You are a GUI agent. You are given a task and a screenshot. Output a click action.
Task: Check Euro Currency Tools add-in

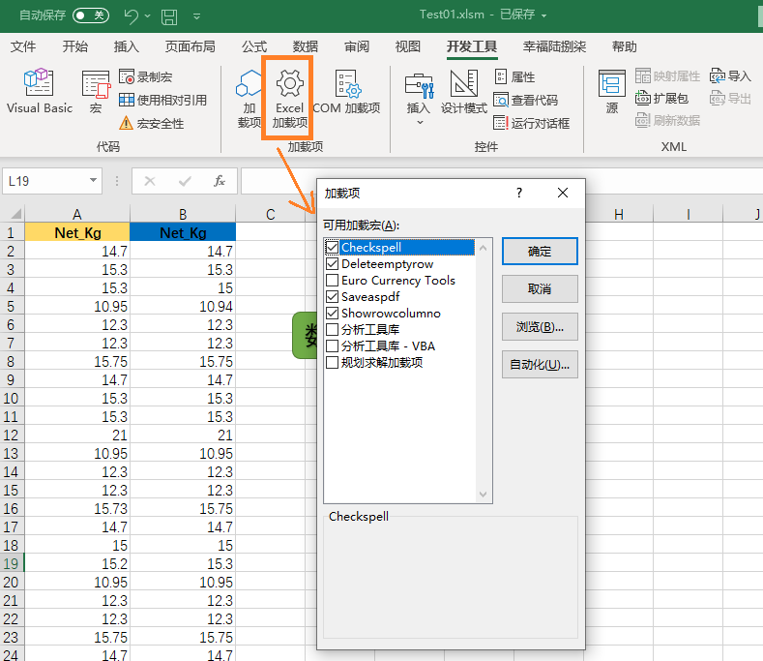333,280
